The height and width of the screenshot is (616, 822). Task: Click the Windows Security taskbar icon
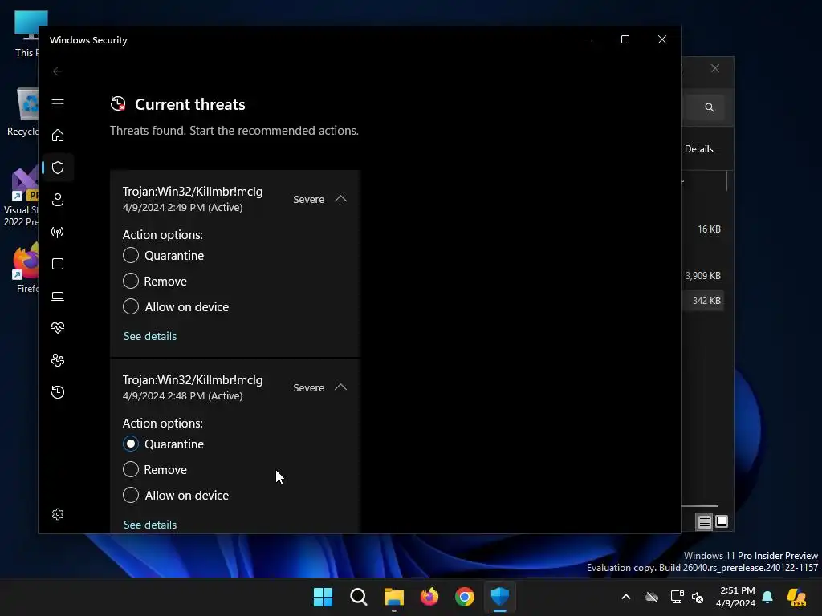coord(500,597)
